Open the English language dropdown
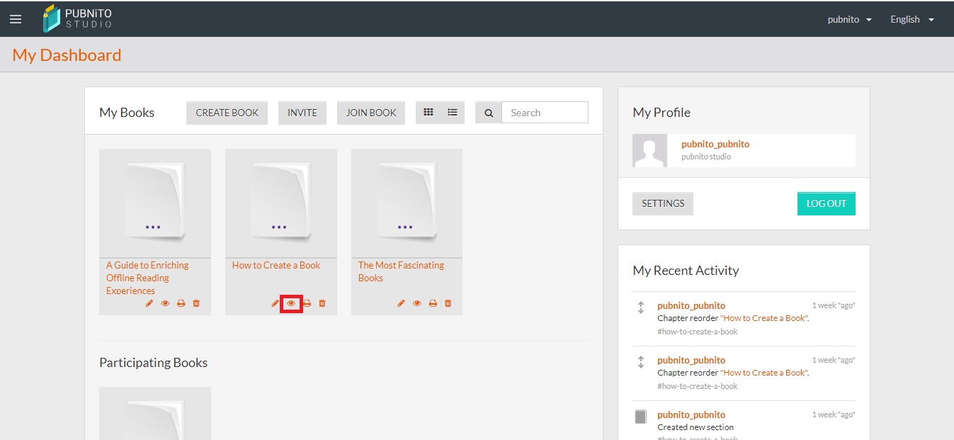954x440 pixels. 912,19
